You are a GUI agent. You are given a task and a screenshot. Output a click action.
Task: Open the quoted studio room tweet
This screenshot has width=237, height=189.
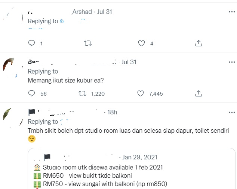[131, 171]
